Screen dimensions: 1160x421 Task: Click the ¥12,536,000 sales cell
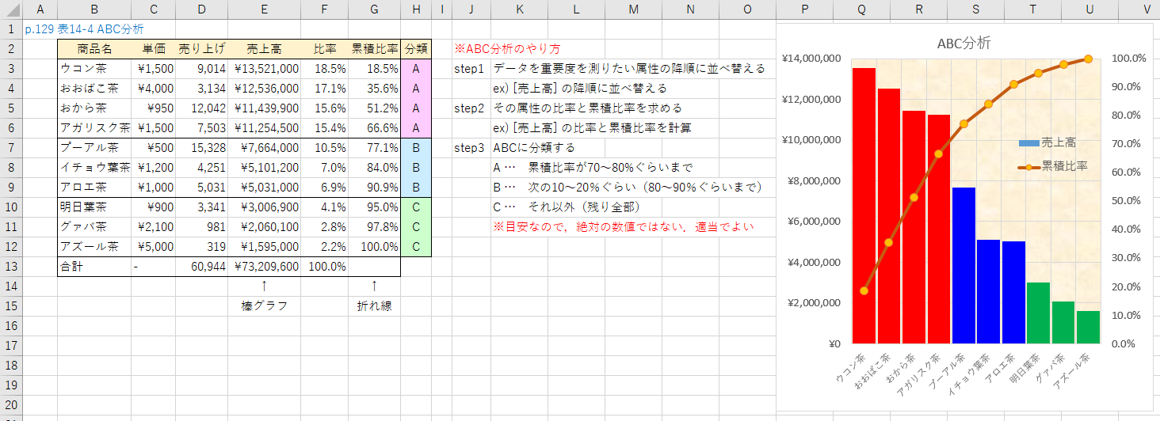pyautogui.click(x=264, y=89)
